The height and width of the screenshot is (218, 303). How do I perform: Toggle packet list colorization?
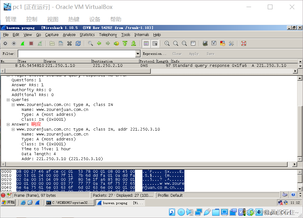click(x=146, y=43)
